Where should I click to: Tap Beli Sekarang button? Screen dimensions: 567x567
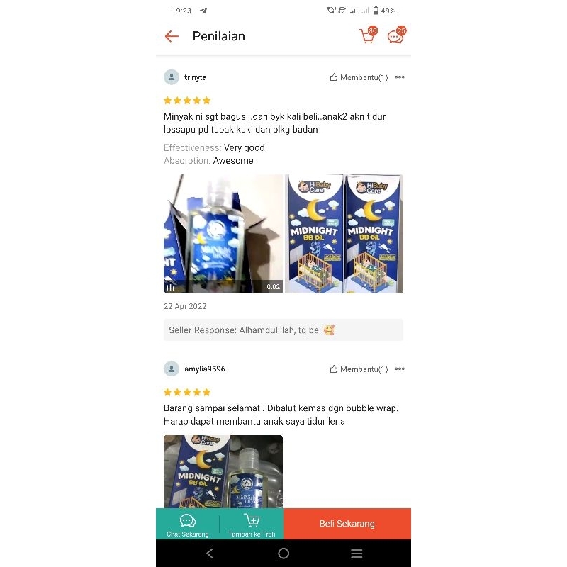(x=347, y=524)
